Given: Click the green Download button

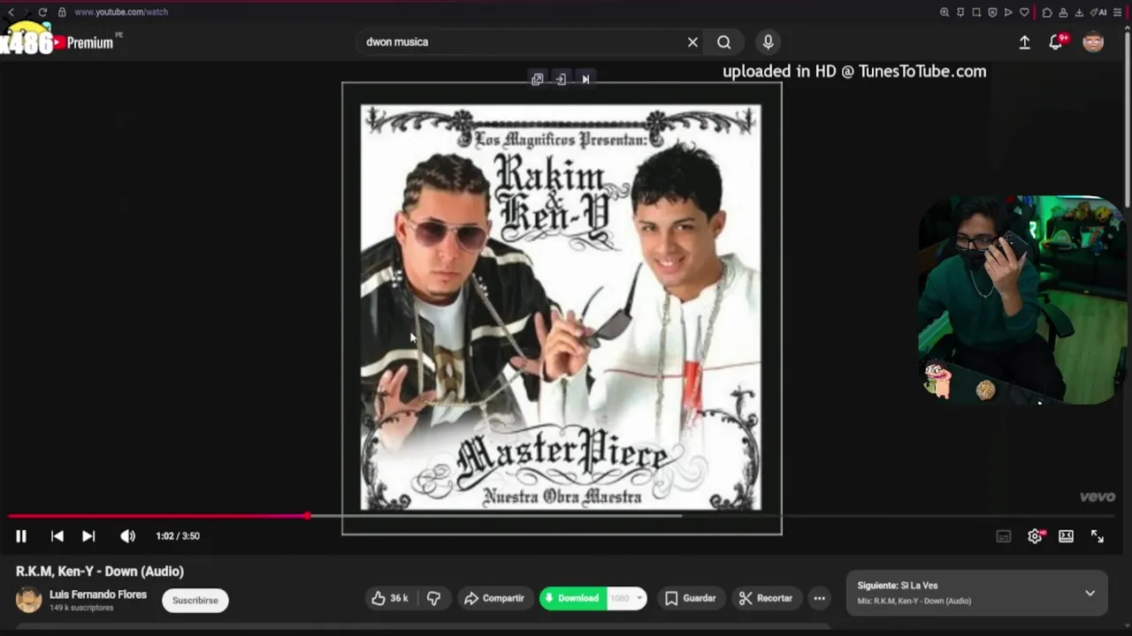Looking at the screenshot, I should tap(572, 598).
